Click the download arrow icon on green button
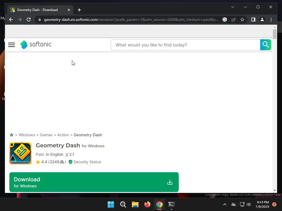 click(x=170, y=182)
